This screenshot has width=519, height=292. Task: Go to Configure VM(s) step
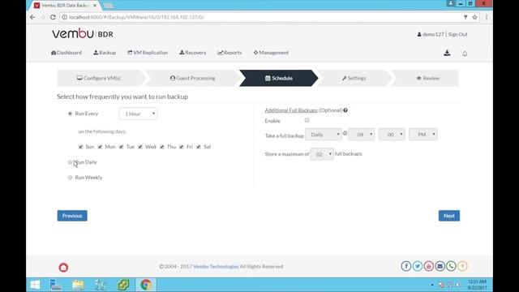coord(99,78)
